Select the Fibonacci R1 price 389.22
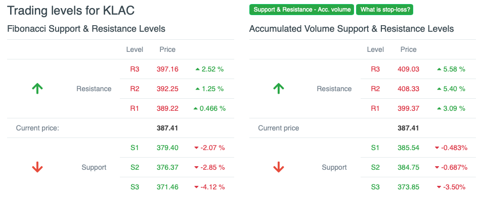This screenshot has height=205, width=481. tap(167, 108)
